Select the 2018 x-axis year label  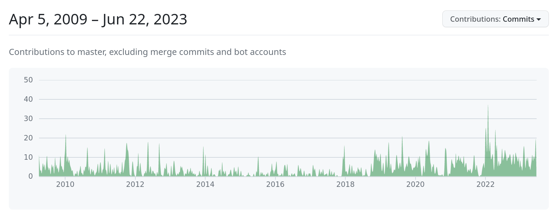345,184
